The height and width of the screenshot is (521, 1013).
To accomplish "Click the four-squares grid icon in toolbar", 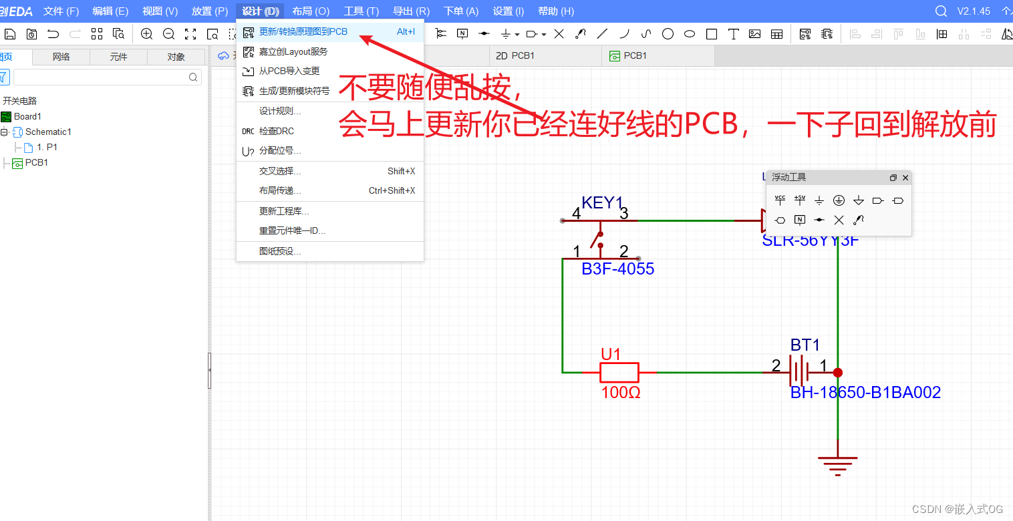I will 97,34.
